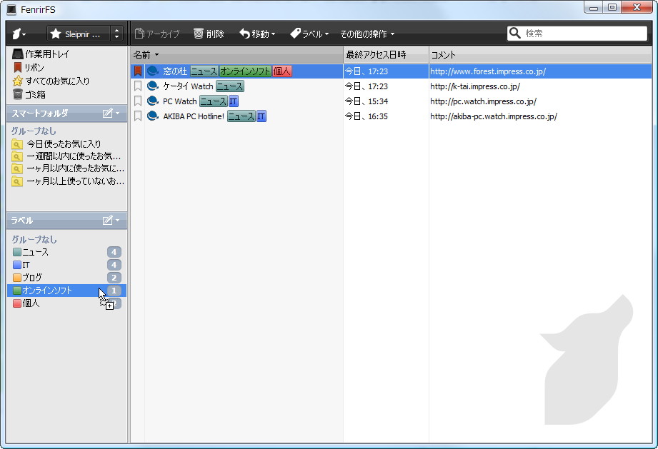Select the ケータイ Watch entry name

(x=188, y=86)
